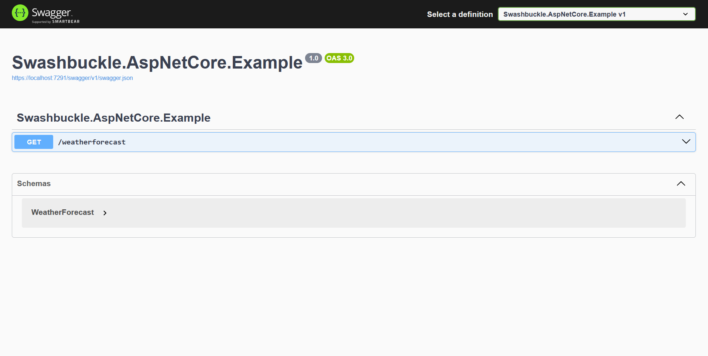Click the arrow icon beside WeatherForecast
The image size is (708, 356).
[105, 213]
